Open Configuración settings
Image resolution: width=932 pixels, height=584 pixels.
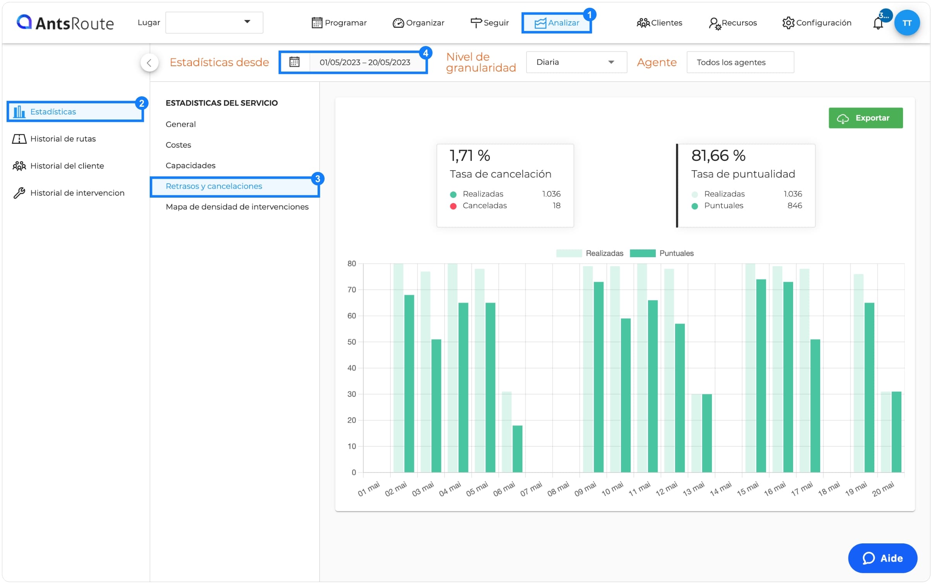point(816,23)
